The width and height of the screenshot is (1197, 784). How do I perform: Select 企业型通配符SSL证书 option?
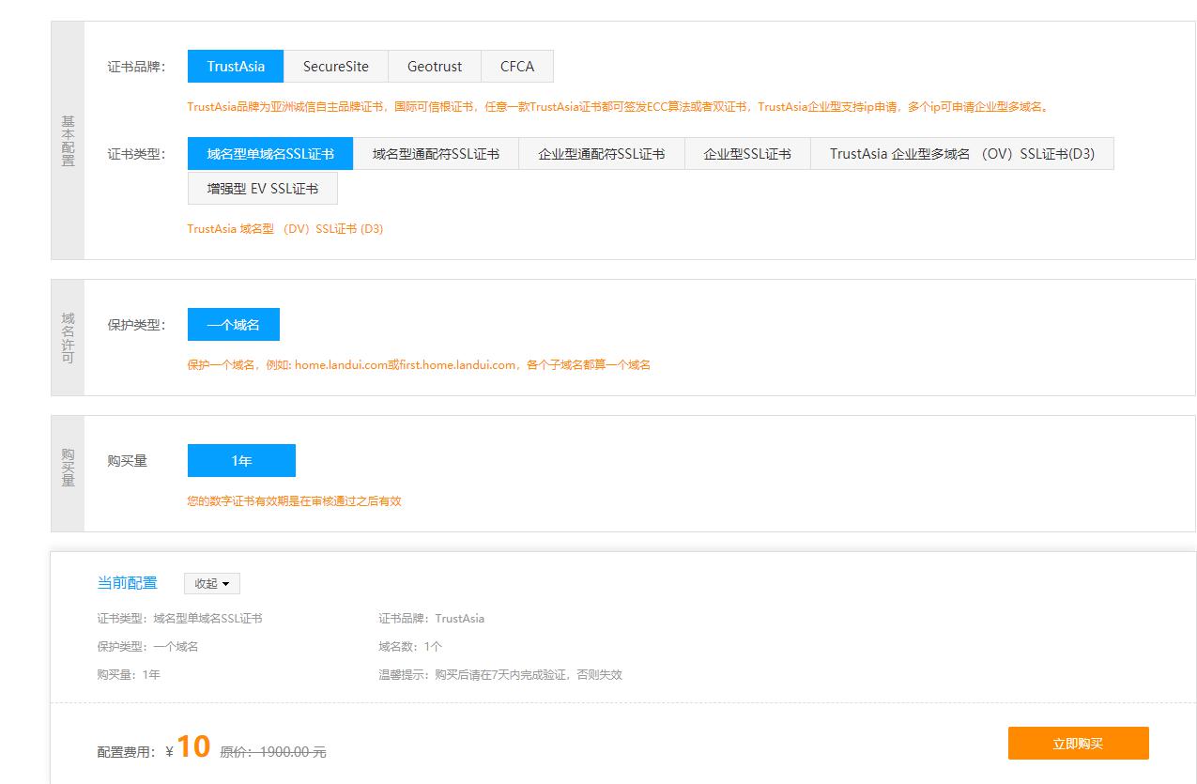point(601,154)
